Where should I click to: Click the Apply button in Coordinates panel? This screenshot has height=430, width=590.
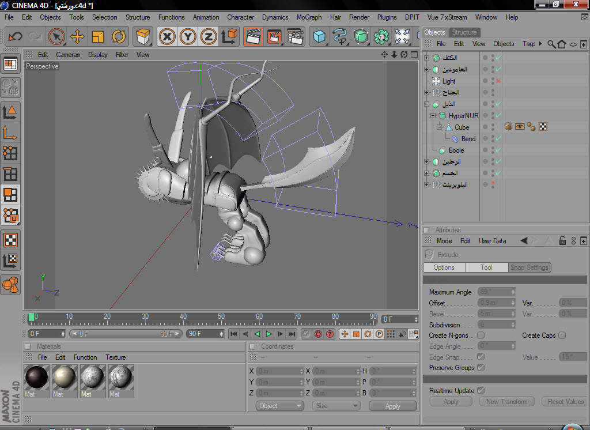tap(392, 406)
